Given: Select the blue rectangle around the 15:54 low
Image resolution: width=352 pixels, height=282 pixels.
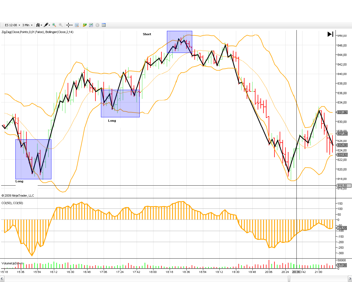Looking at the screenshot, I should click(x=33, y=159).
